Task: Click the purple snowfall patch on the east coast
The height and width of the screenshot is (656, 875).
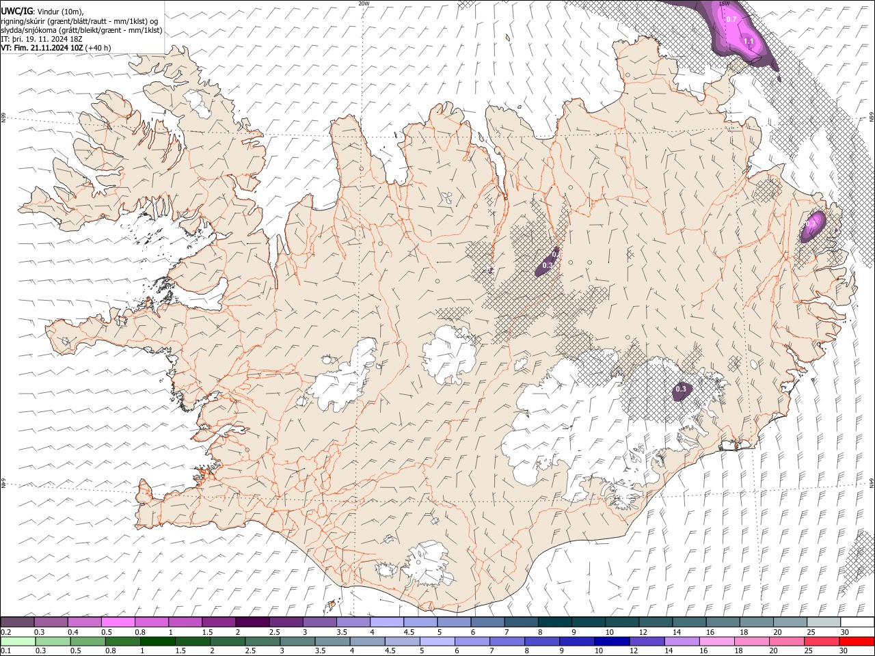Action: coord(812,227)
